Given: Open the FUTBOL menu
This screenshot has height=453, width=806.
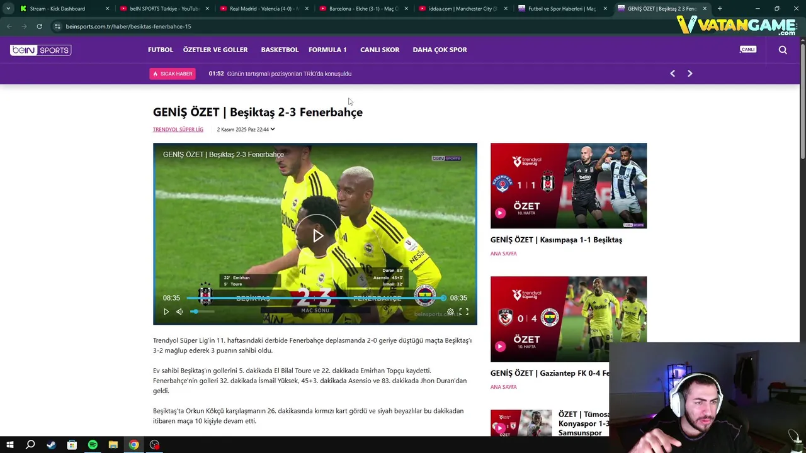Looking at the screenshot, I should coord(161,50).
